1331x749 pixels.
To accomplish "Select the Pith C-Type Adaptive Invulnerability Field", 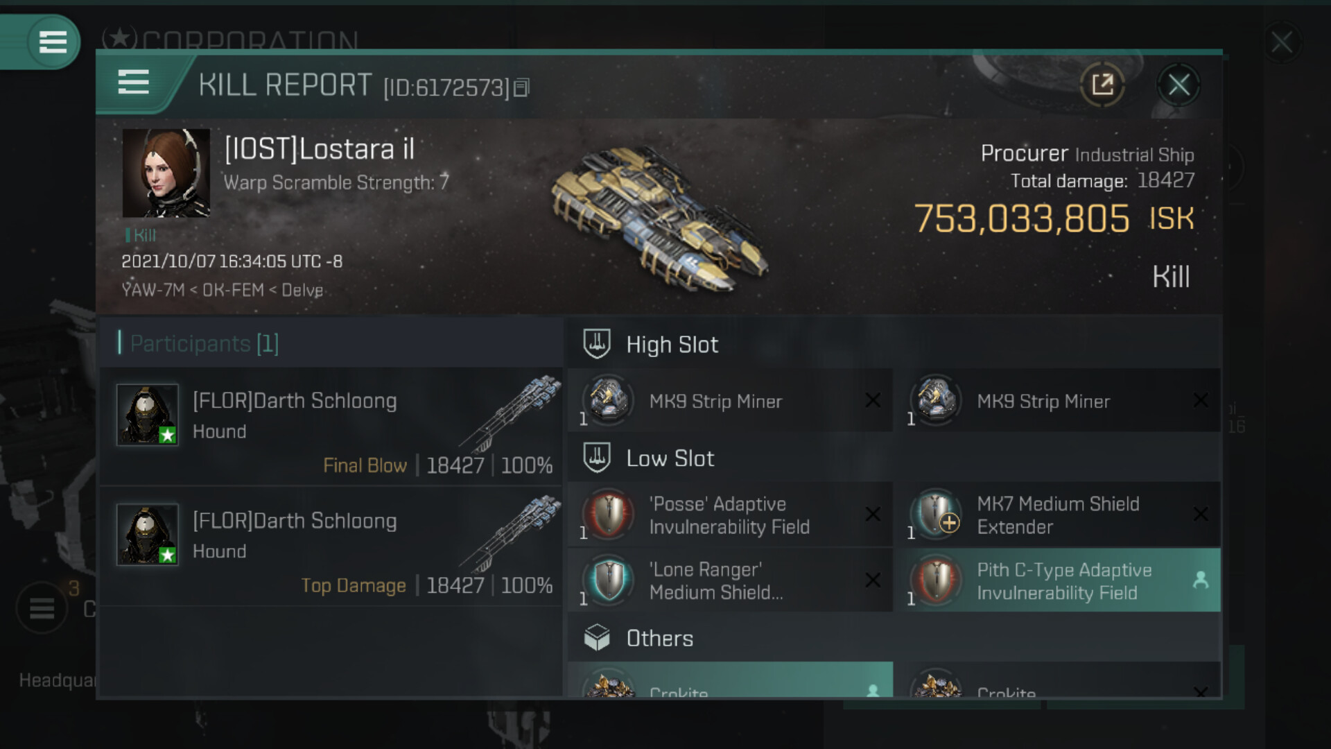I will [1058, 580].
